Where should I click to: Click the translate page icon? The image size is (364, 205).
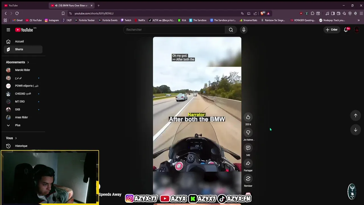tap(242, 13)
